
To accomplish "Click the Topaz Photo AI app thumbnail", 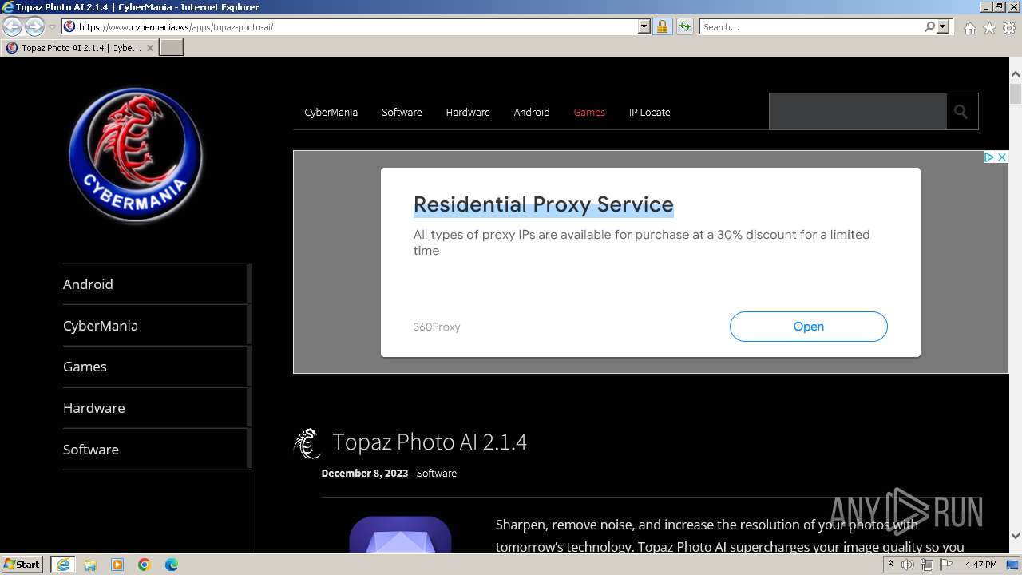I will (x=400, y=534).
